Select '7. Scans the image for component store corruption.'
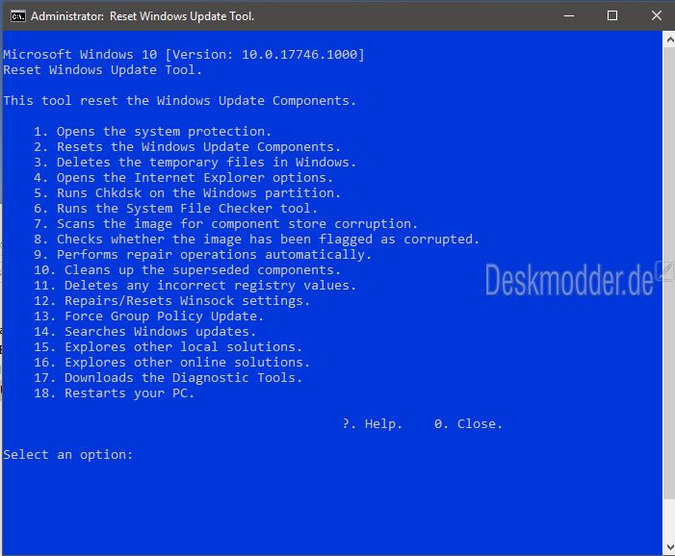675x556 pixels. point(226,224)
